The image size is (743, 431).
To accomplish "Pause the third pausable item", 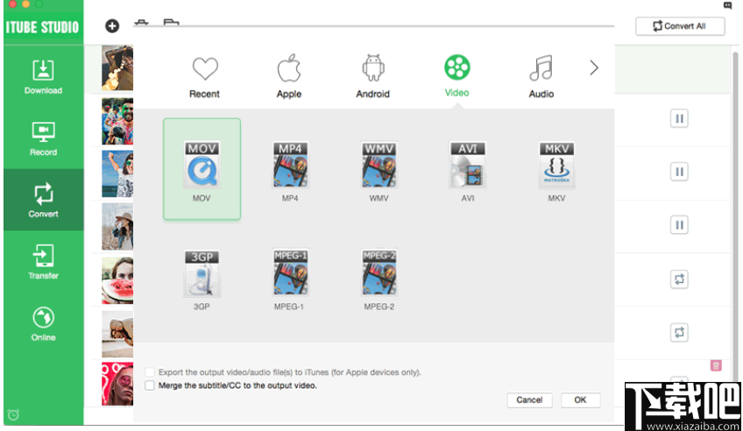I will pos(679,224).
